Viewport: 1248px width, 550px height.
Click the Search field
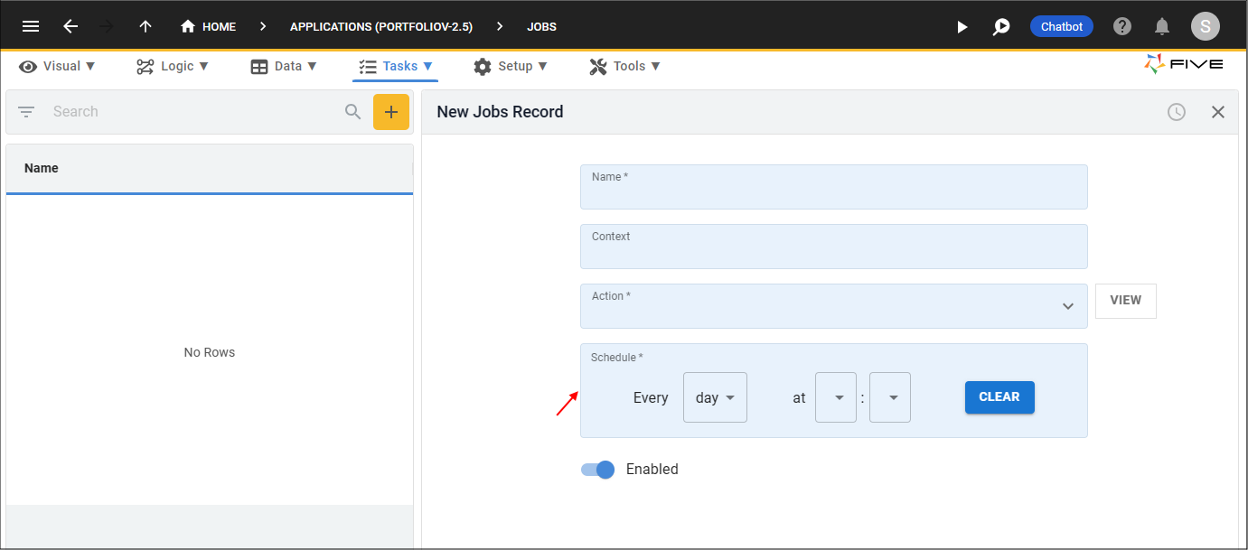(x=194, y=112)
